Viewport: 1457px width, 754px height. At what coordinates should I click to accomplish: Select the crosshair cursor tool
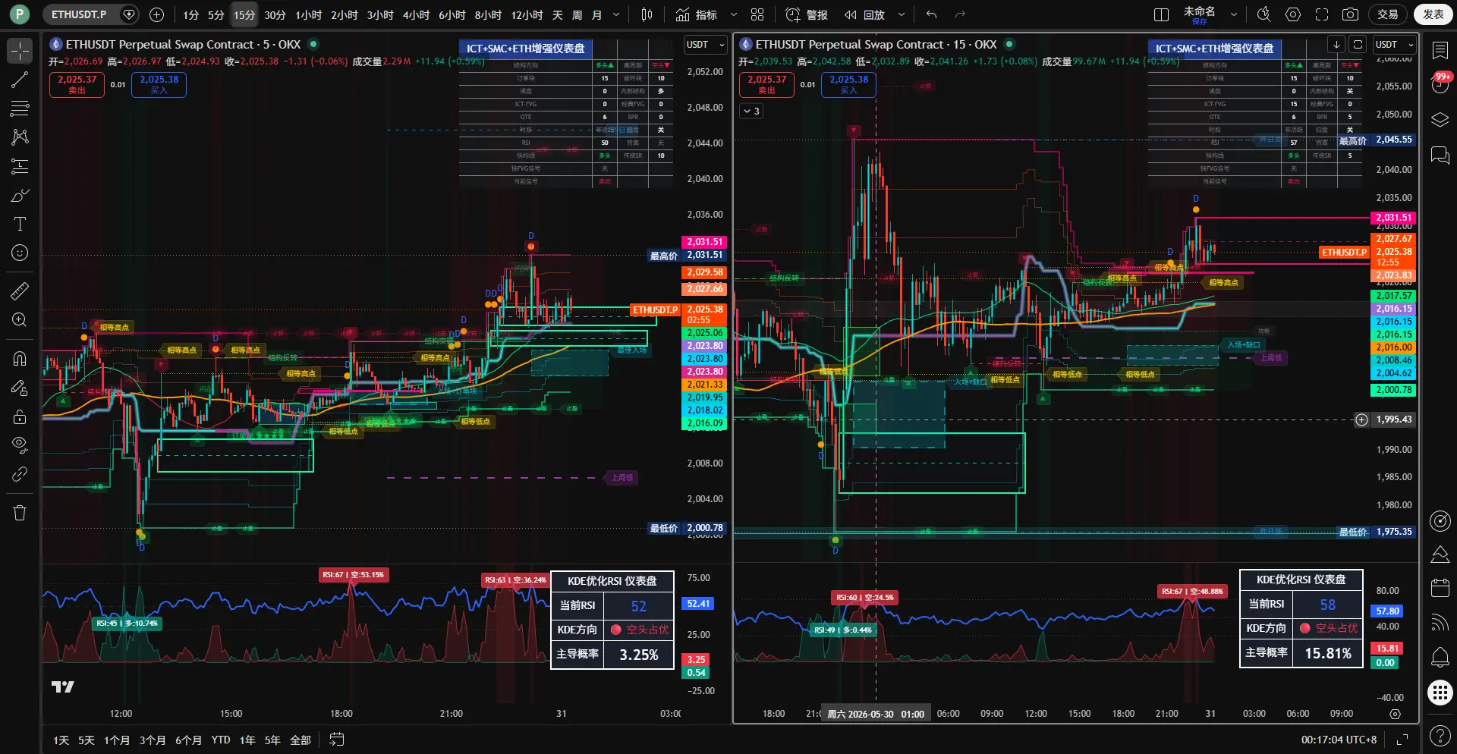pyautogui.click(x=20, y=51)
